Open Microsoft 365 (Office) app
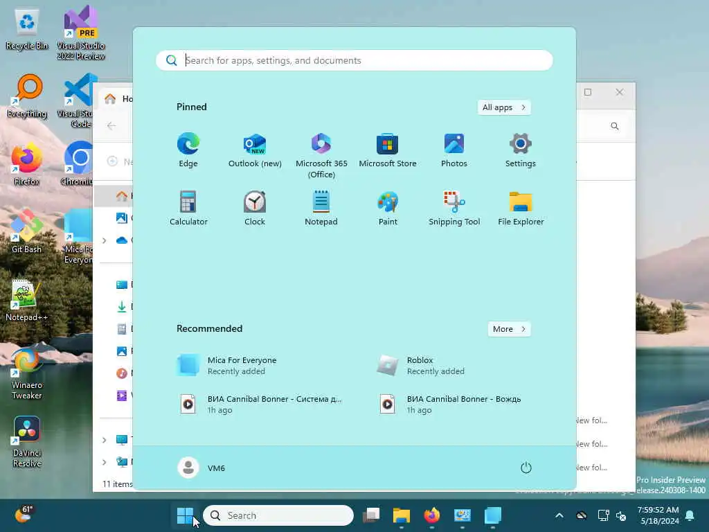 [321, 156]
